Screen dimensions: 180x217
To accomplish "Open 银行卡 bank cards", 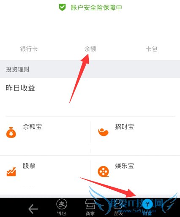I will click(29, 49).
